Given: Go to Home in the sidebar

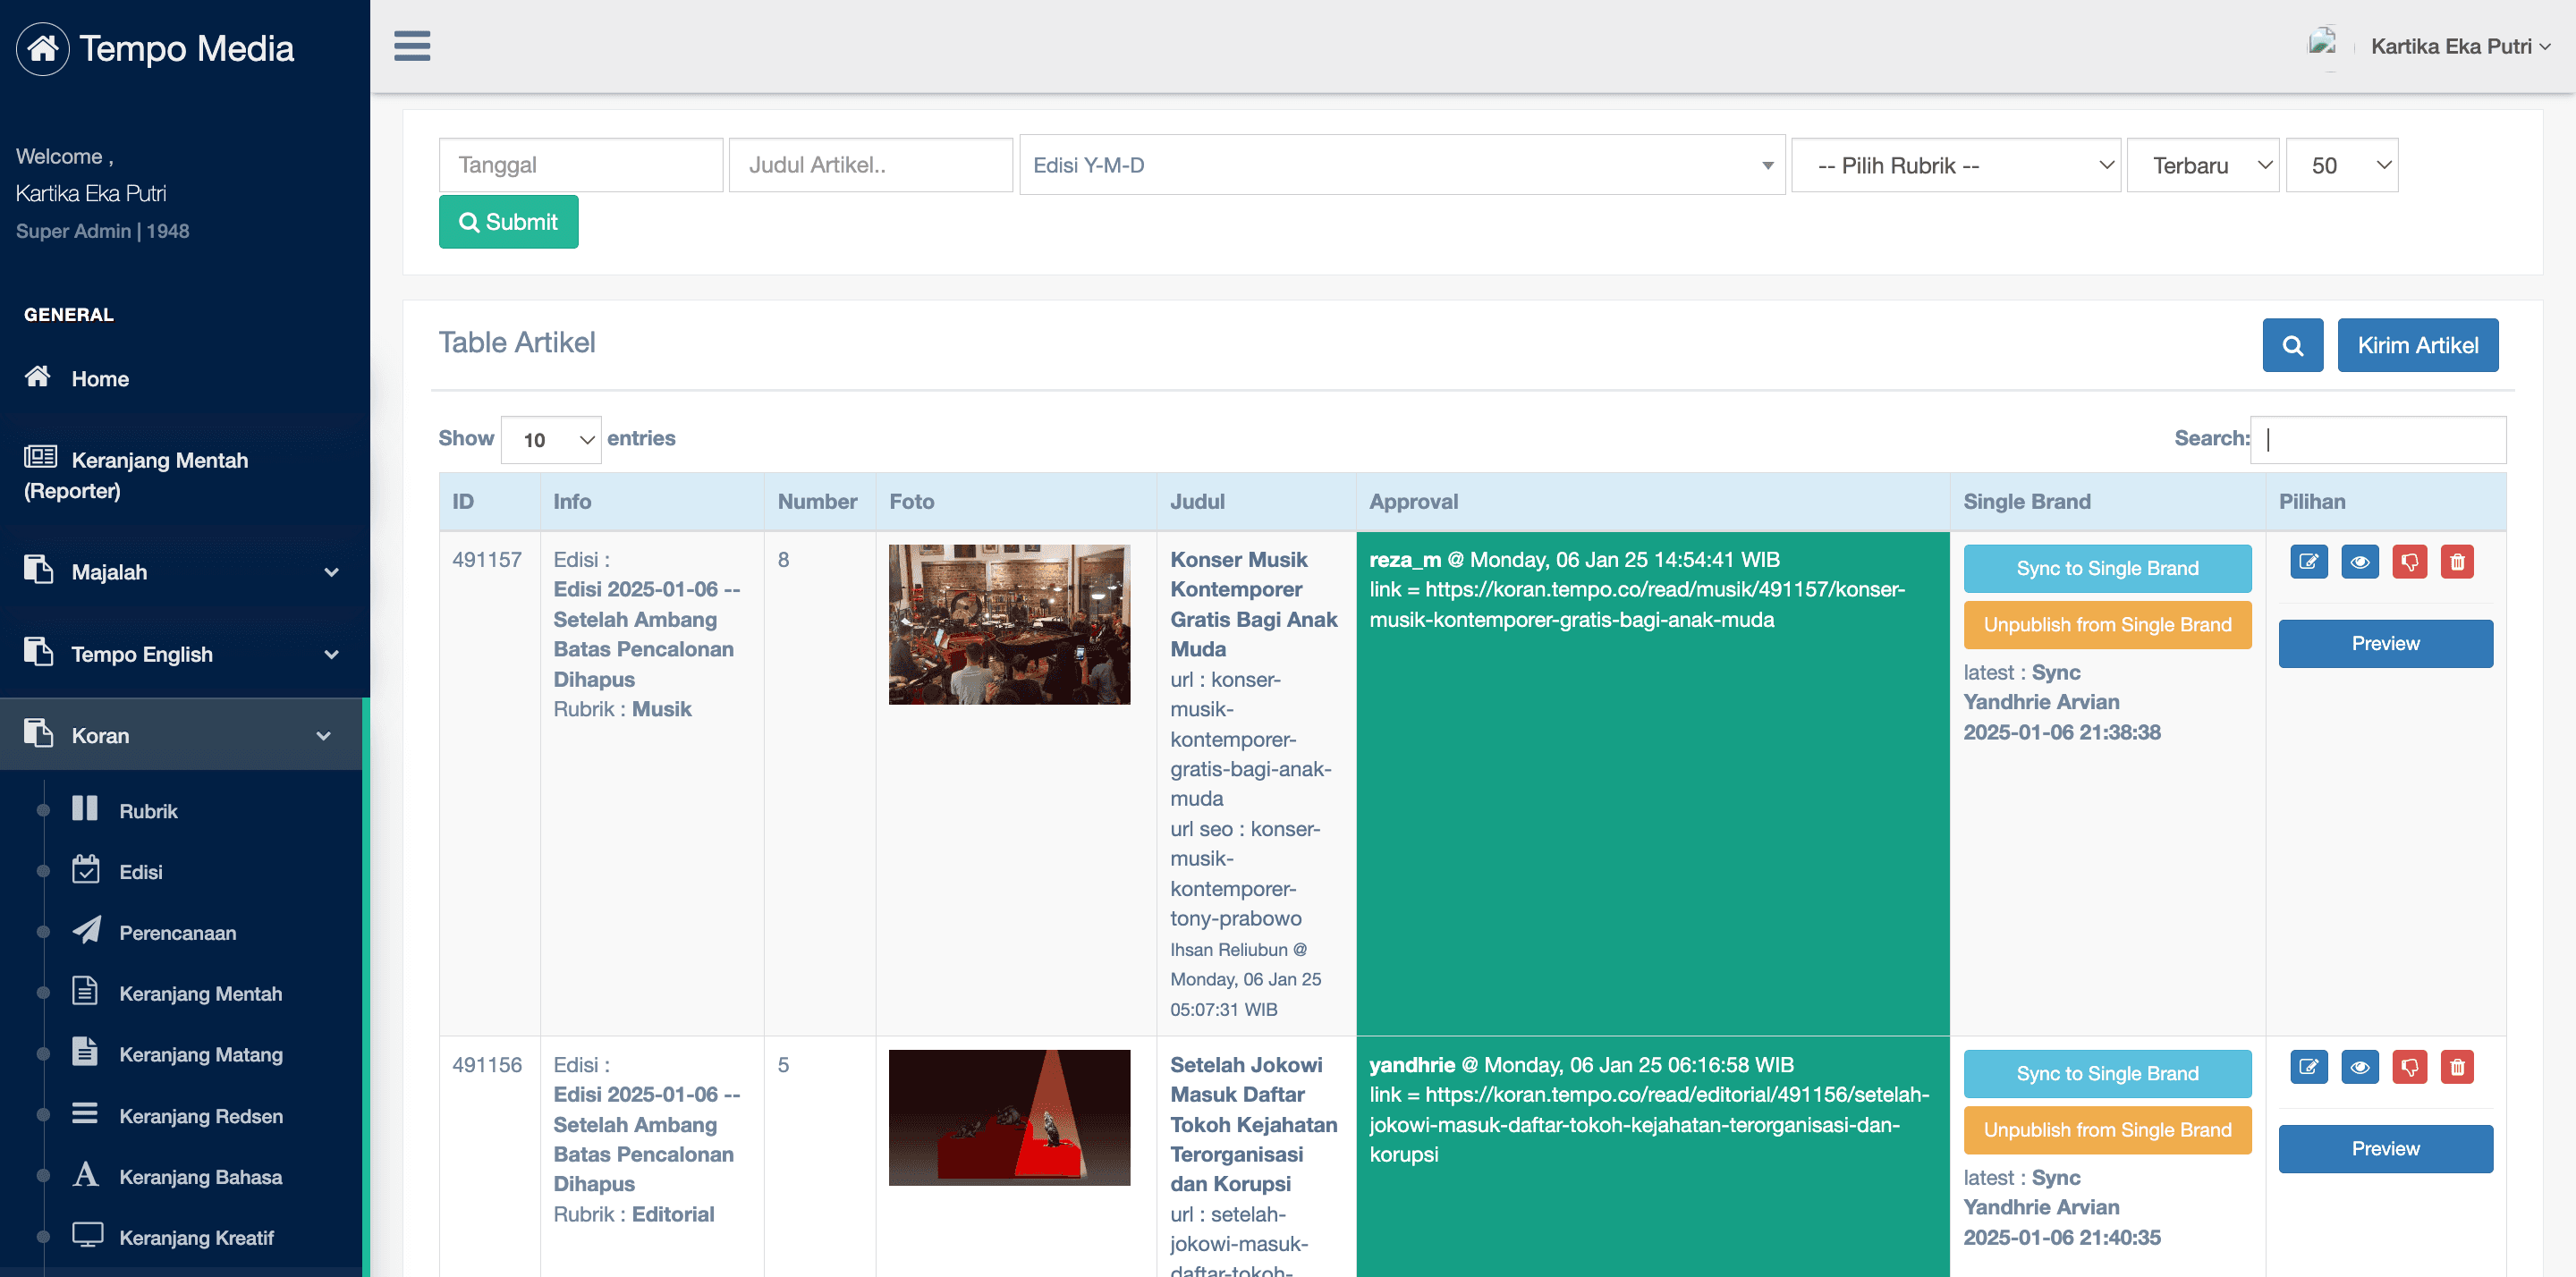Looking at the screenshot, I should coord(185,378).
